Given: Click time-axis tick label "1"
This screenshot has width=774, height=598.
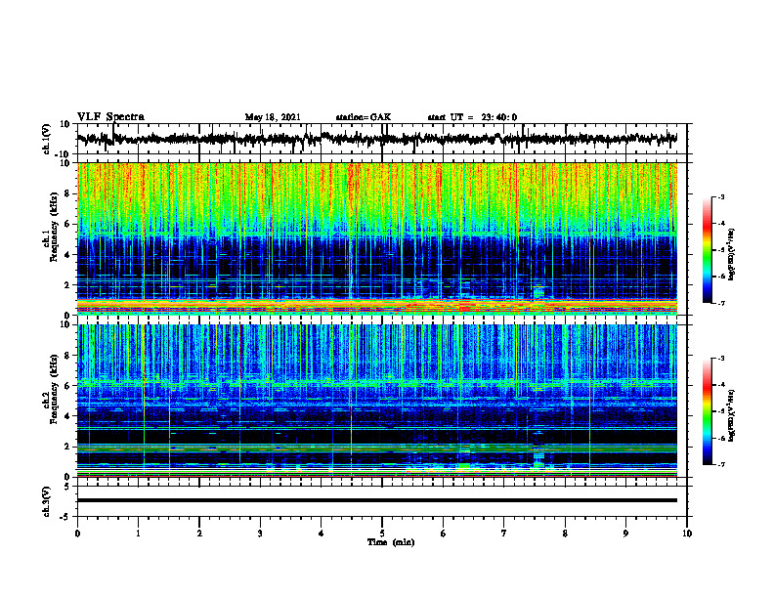Looking at the screenshot, I should [138, 534].
